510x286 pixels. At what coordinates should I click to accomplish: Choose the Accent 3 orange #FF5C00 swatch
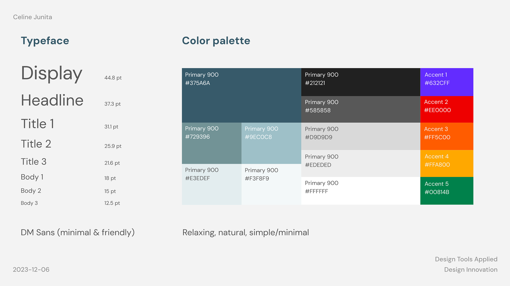tap(447, 136)
